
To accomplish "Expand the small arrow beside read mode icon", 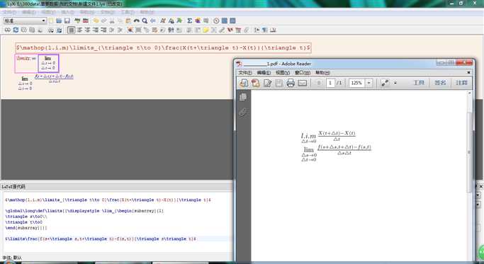I will 395,83.
